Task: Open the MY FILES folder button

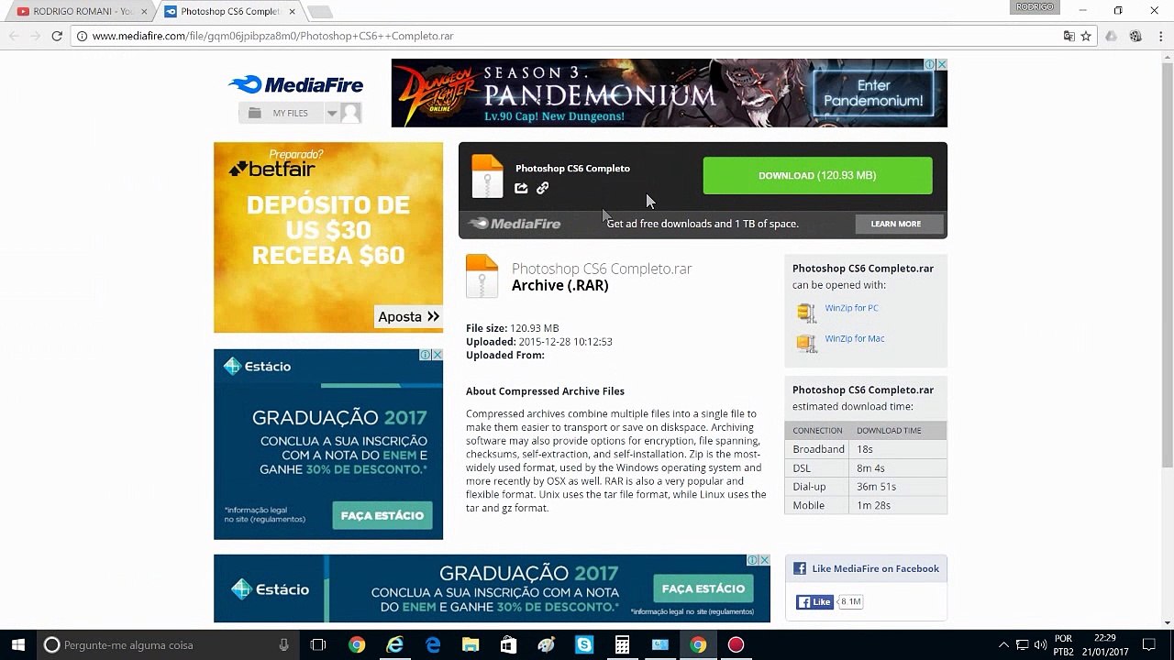Action: [x=280, y=113]
